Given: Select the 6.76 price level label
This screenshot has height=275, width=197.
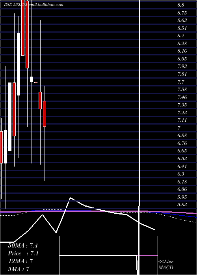Looking at the screenshot, I should click(182, 143).
